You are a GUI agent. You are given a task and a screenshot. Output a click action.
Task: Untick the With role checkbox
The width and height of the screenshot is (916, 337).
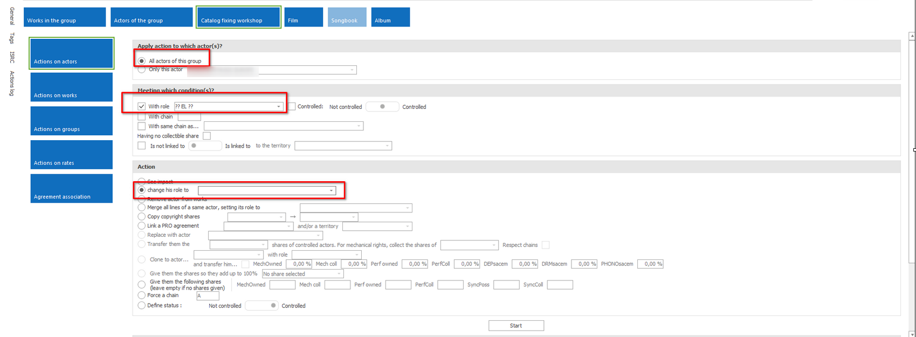tap(142, 107)
